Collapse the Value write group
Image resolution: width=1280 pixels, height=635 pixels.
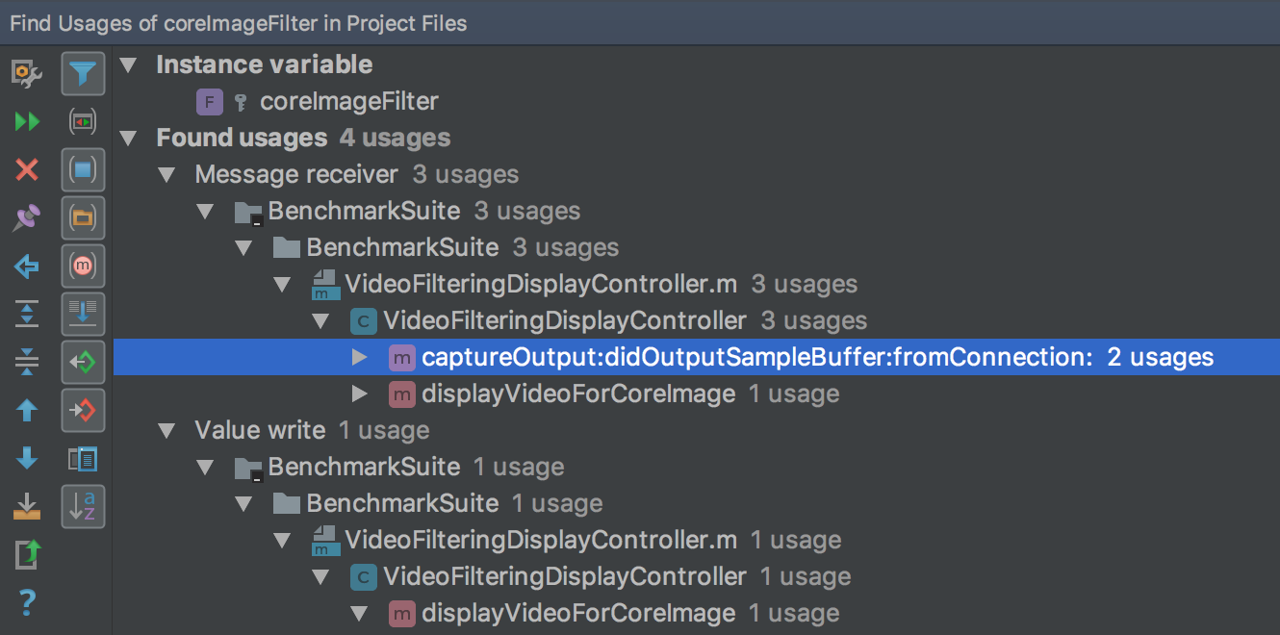click(x=166, y=431)
